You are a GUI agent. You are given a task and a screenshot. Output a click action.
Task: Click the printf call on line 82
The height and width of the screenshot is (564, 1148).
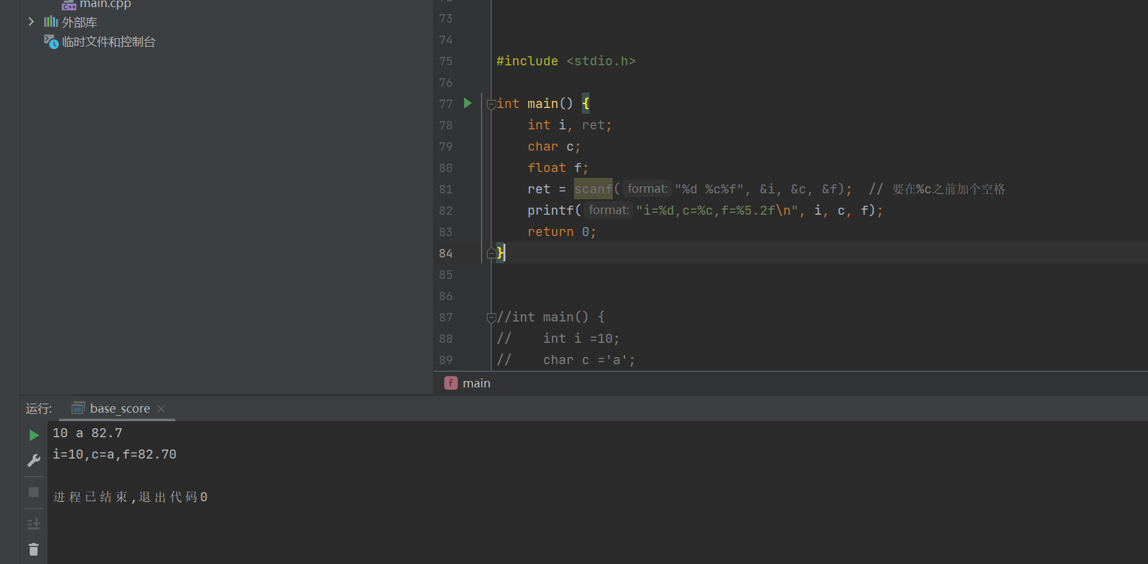550,210
